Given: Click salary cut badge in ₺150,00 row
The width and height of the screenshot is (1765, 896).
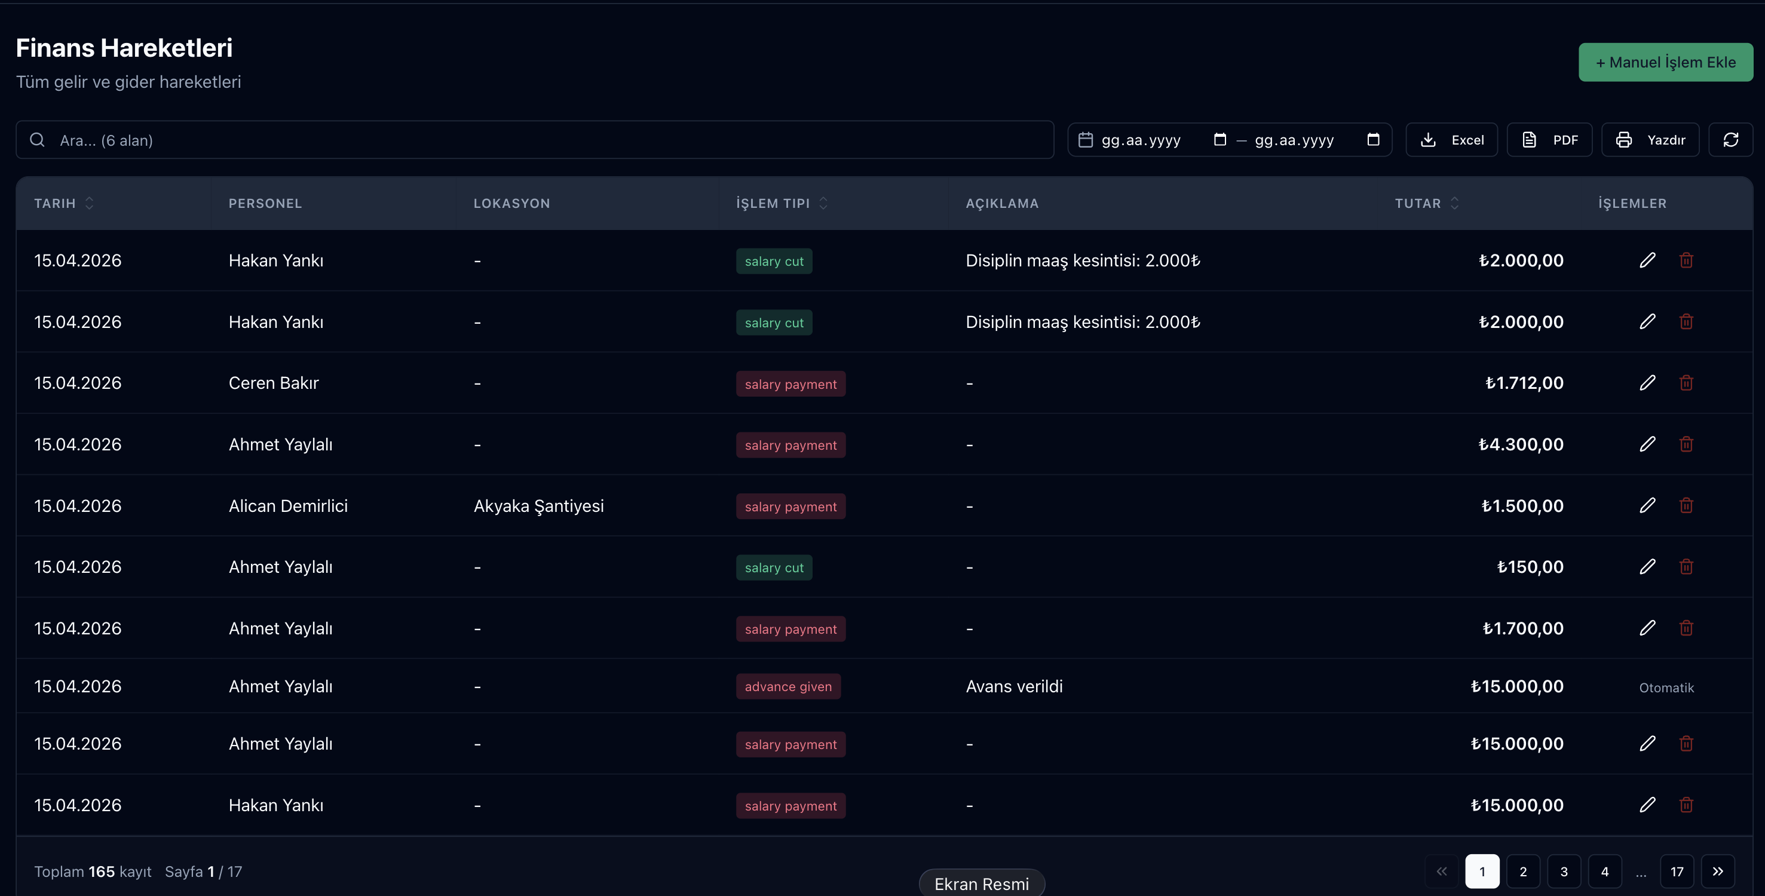Looking at the screenshot, I should click(774, 567).
